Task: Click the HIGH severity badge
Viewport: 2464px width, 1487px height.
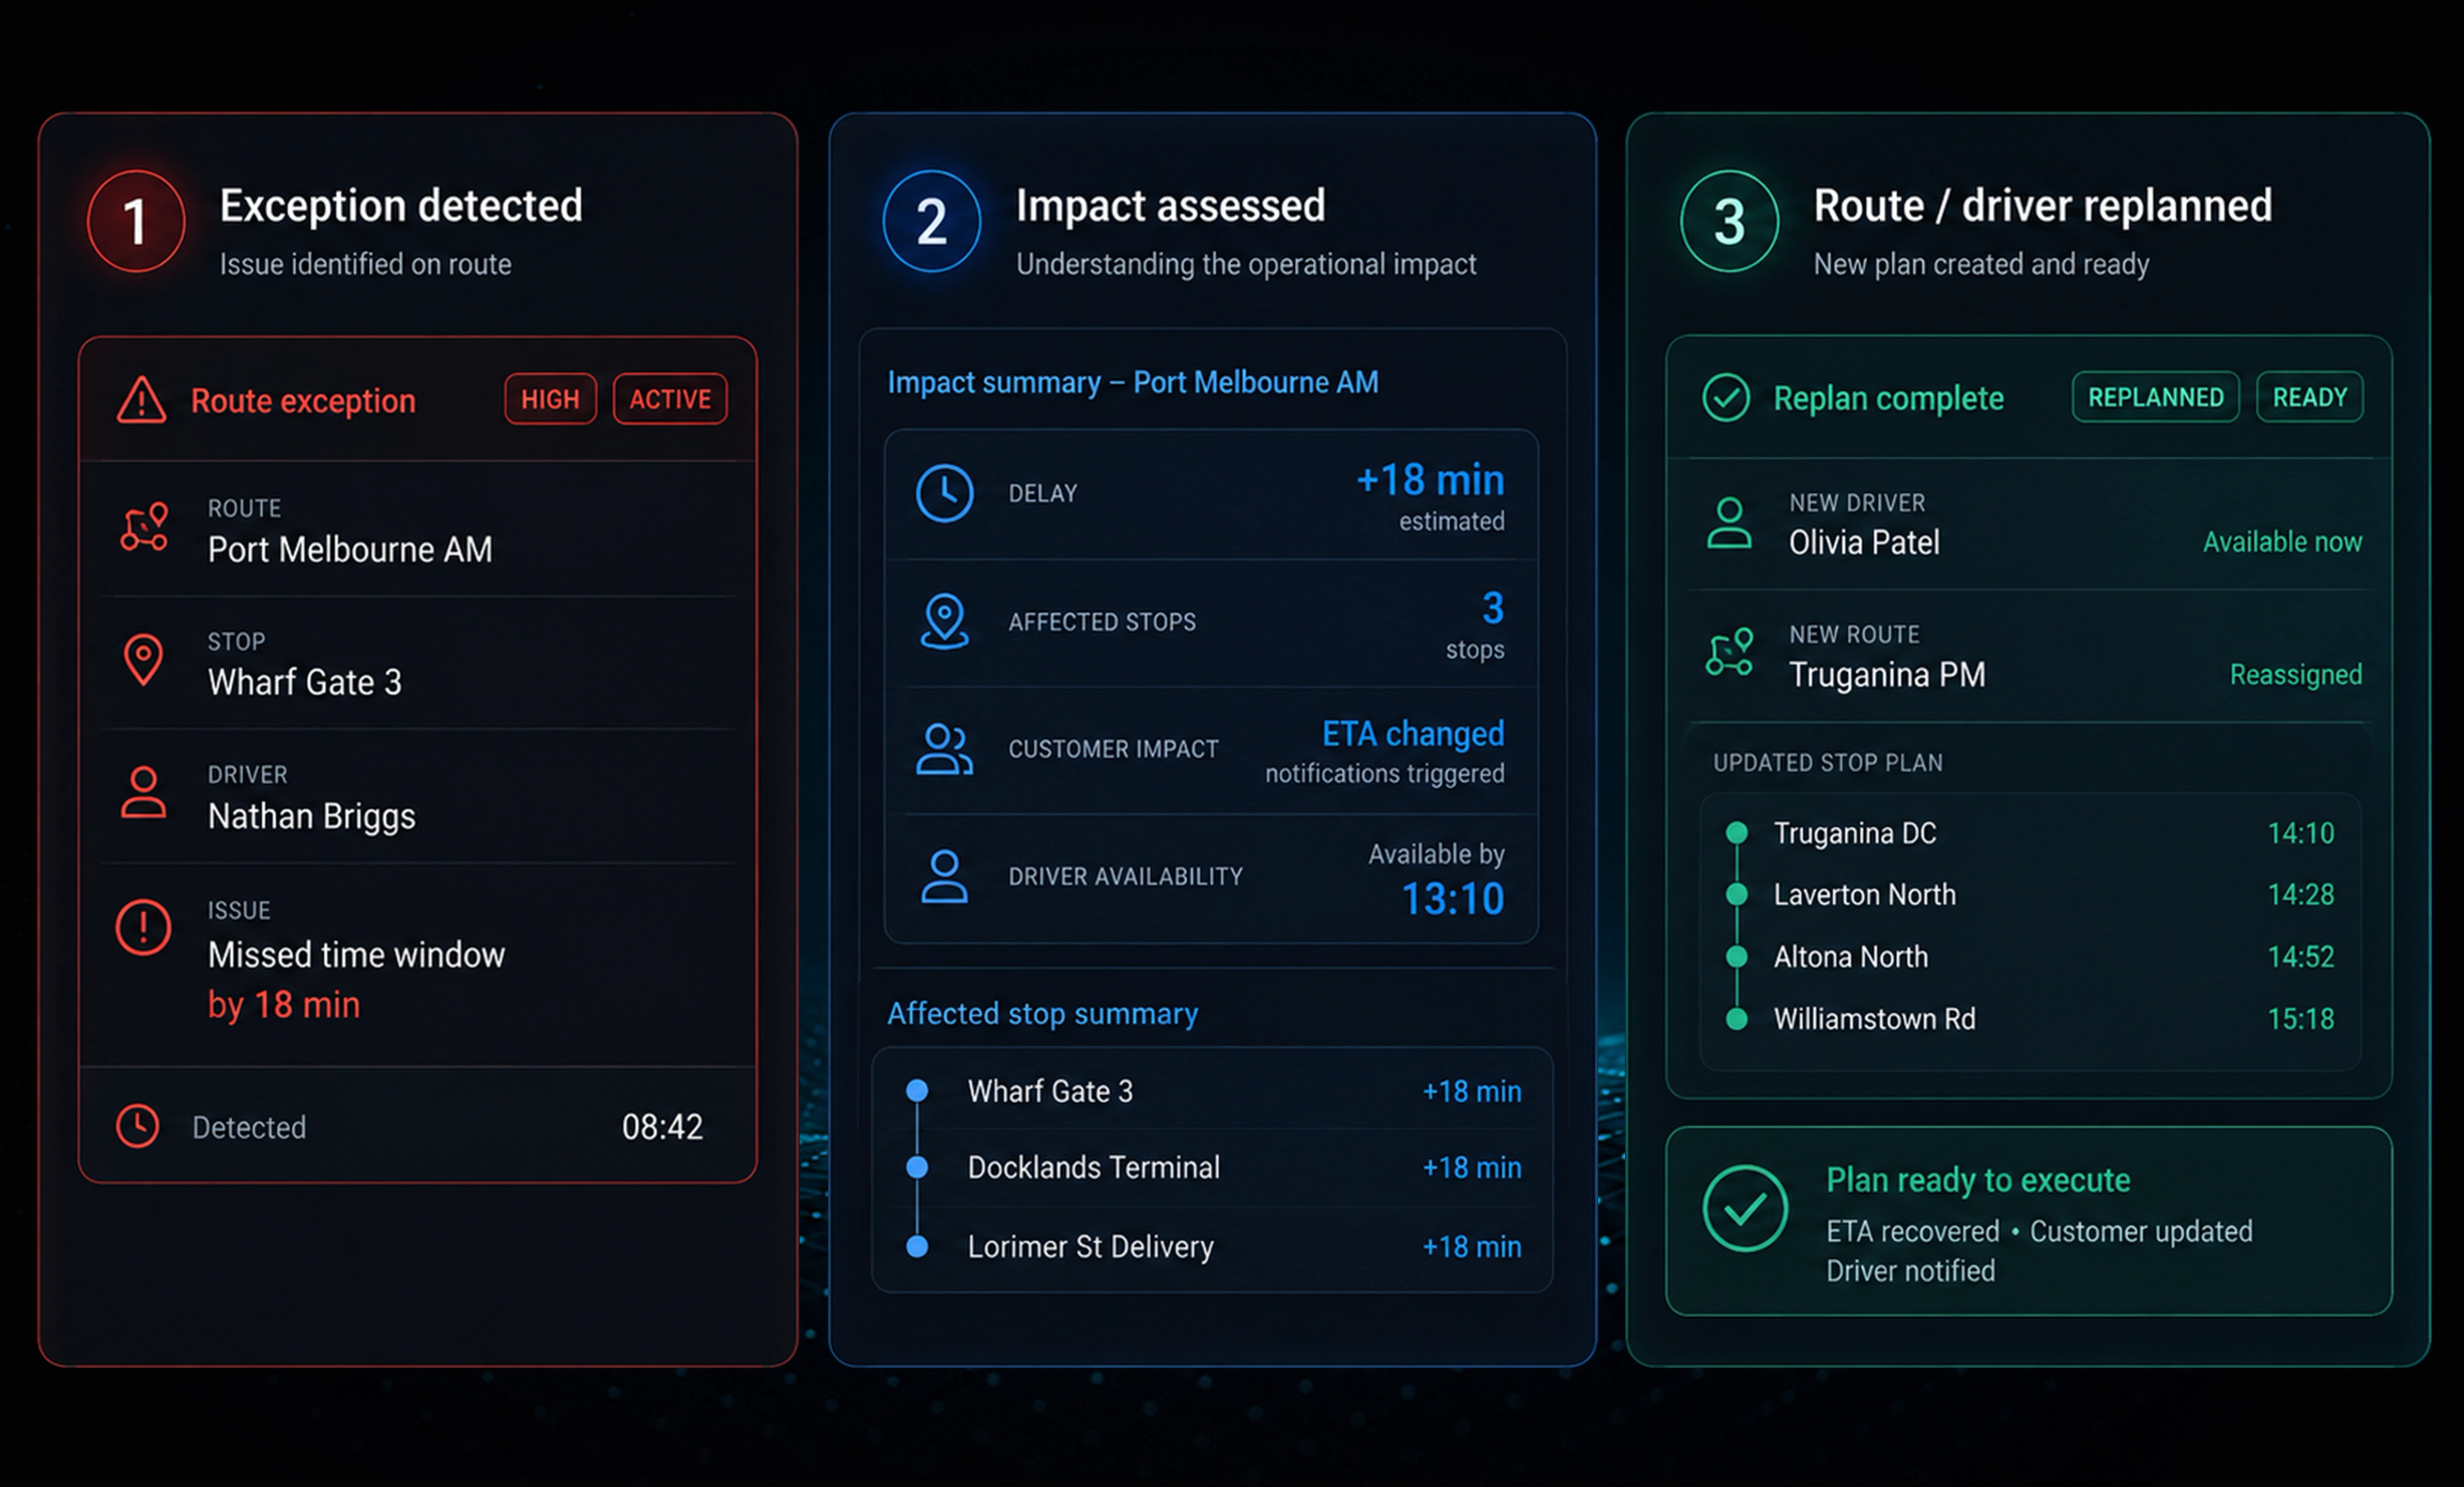Action: click(x=550, y=399)
